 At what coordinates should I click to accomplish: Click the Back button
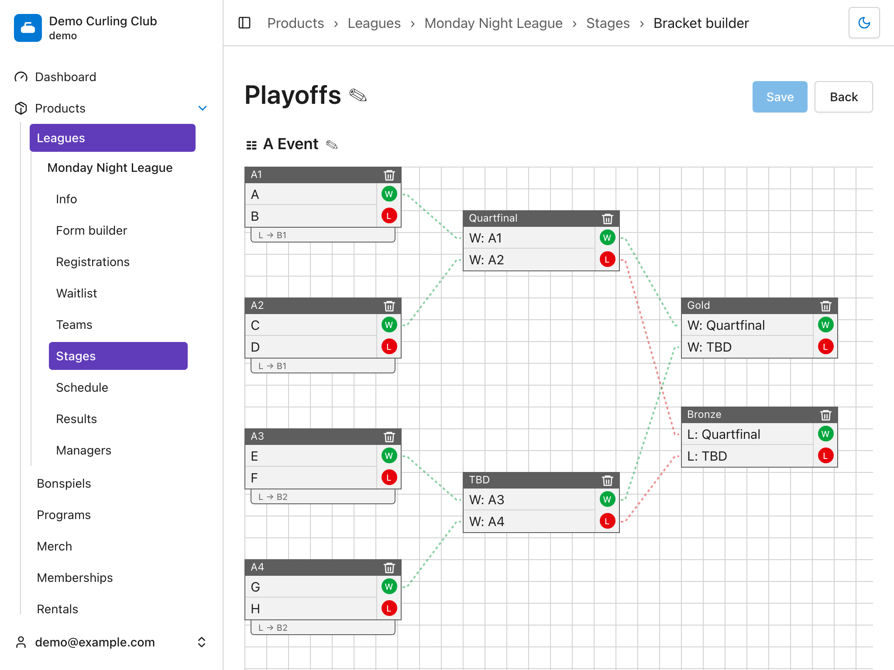[x=843, y=97]
